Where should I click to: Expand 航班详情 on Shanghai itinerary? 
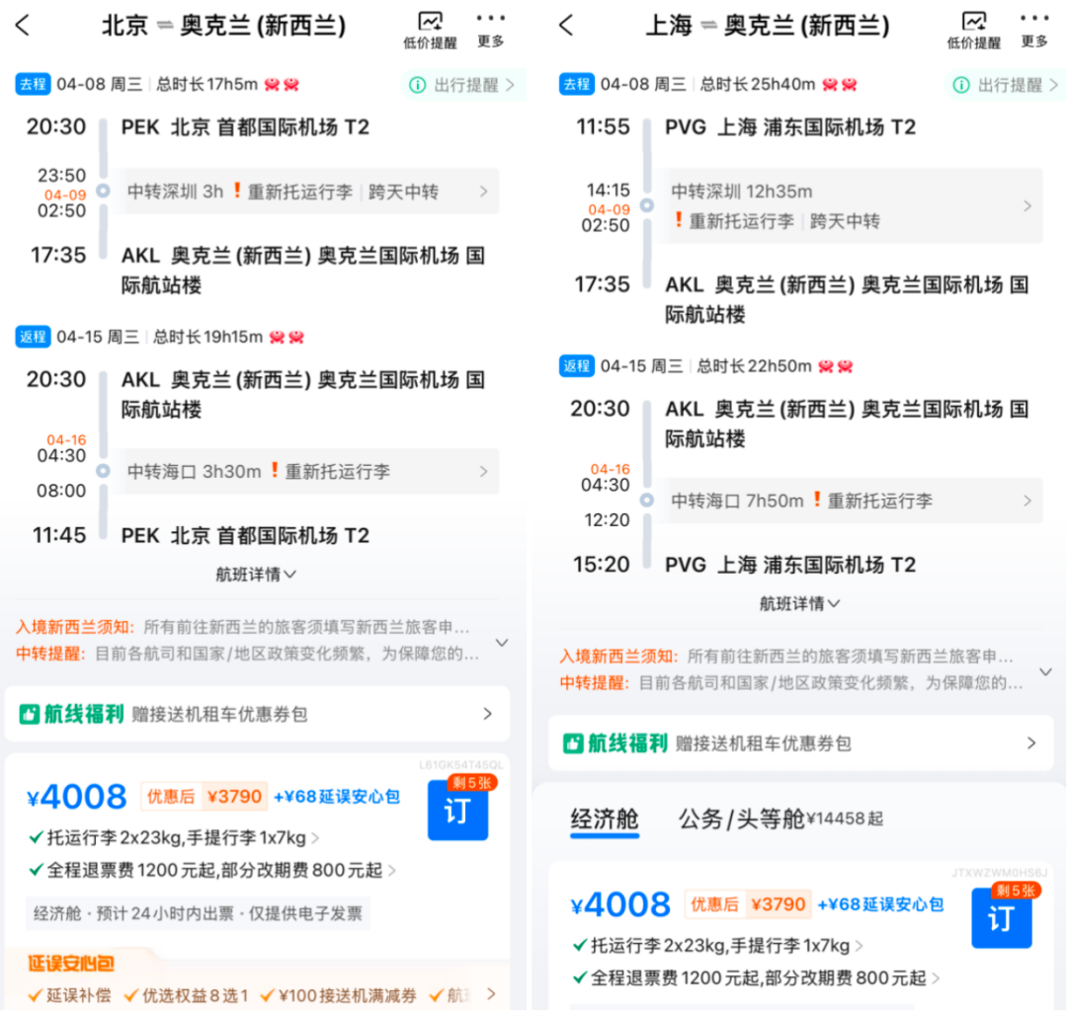click(x=796, y=603)
